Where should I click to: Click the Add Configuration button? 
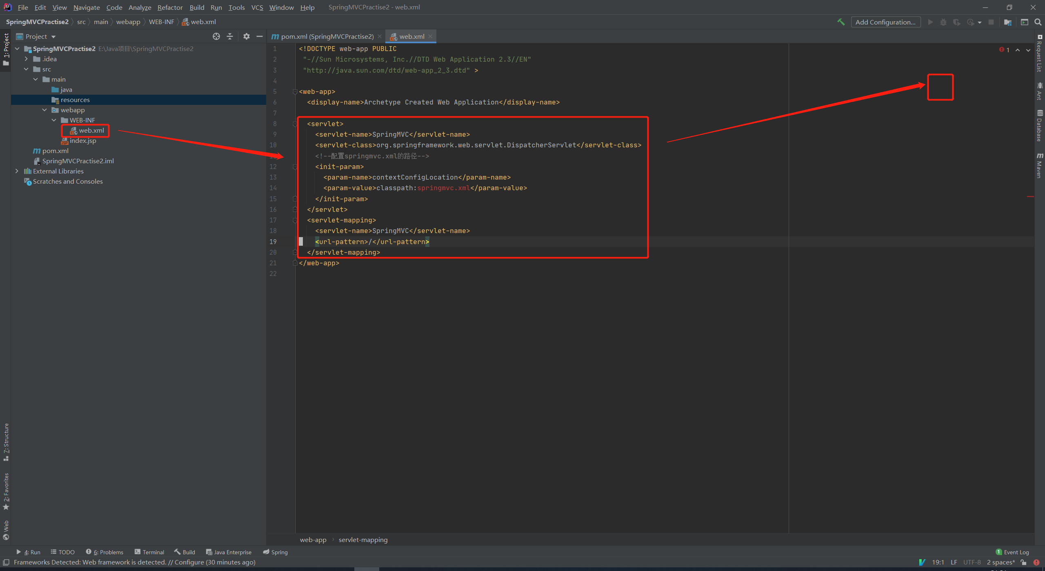pos(885,22)
